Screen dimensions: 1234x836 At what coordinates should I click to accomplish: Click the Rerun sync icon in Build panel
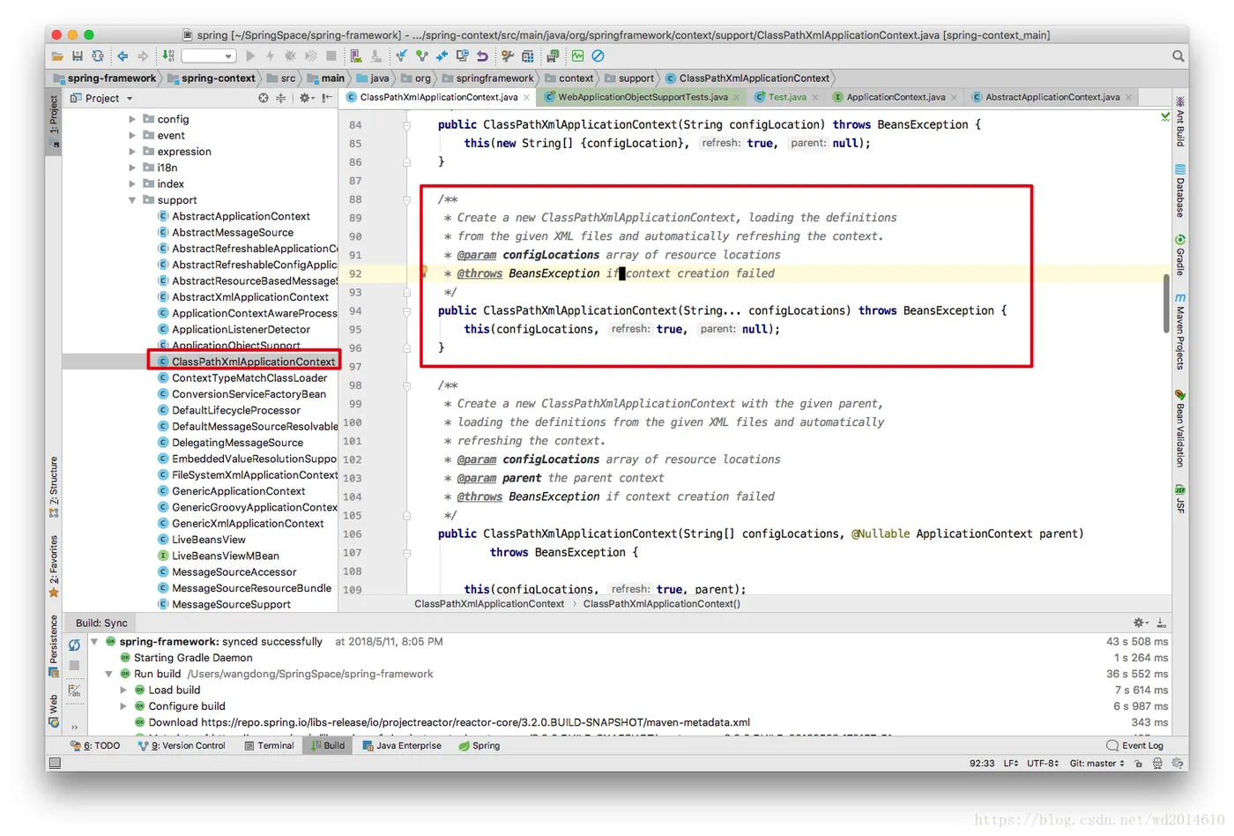[74, 646]
